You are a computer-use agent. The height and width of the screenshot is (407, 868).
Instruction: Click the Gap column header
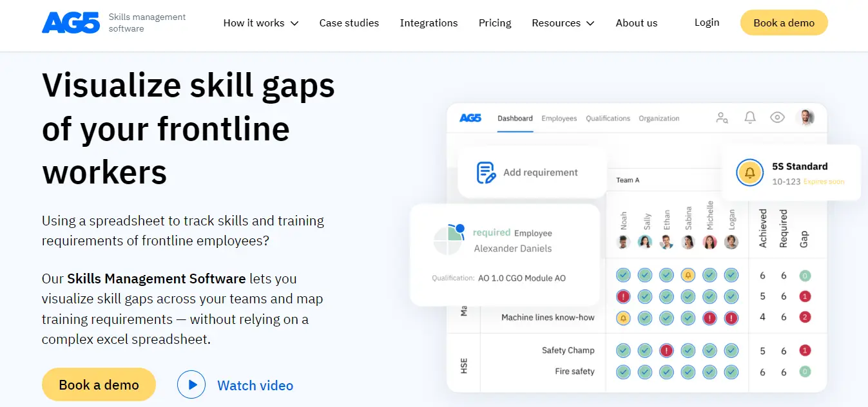point(804,240)
